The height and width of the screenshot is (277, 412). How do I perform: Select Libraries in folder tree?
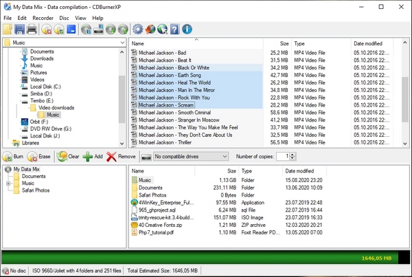30,143
